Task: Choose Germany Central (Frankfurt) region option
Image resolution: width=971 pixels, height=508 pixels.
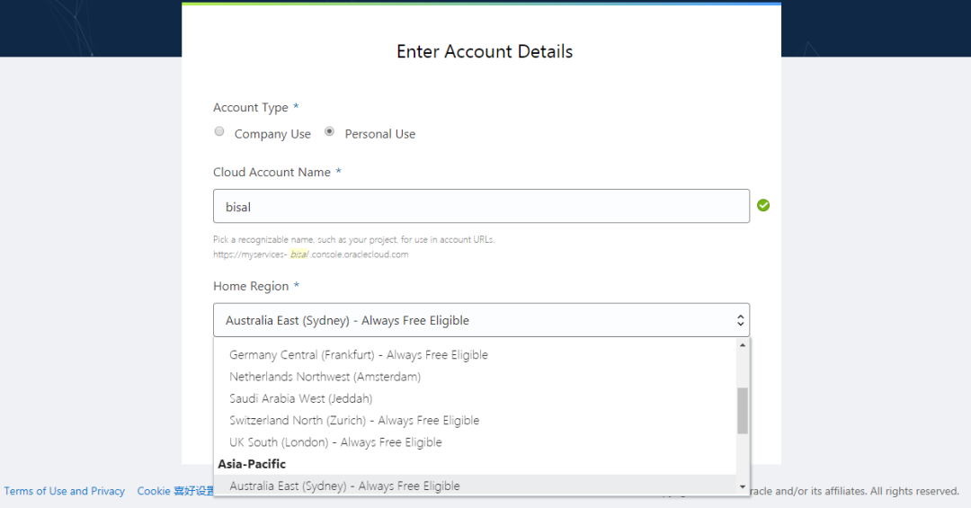Action: 359,355
